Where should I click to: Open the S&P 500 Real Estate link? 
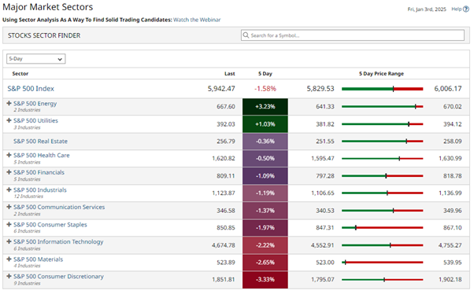point(40,141)
